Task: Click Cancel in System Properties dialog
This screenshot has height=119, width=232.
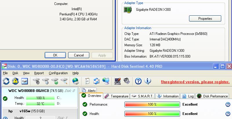Action: pos(79,55)
